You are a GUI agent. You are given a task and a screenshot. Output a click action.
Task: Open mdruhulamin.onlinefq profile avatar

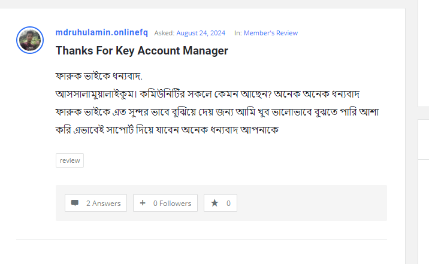pos(30,40)
